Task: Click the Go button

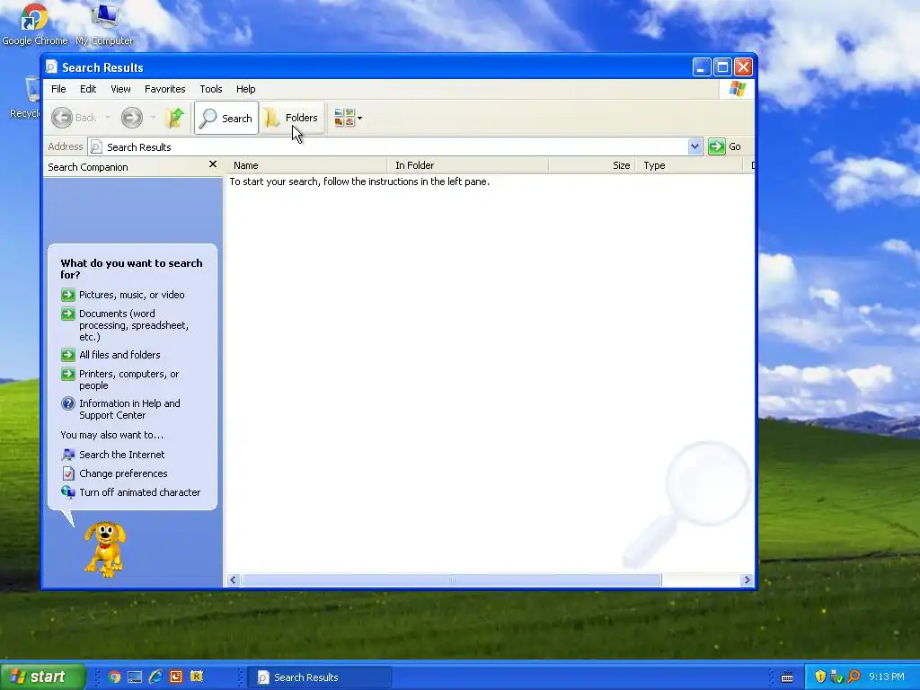Action: (x=725, y=146)
